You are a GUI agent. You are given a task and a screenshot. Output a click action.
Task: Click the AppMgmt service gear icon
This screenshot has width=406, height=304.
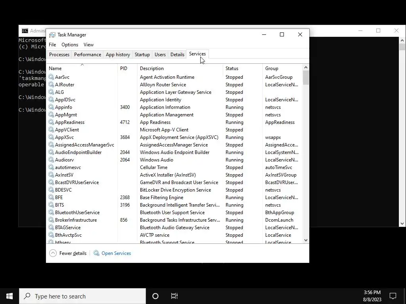pos(51,114)
